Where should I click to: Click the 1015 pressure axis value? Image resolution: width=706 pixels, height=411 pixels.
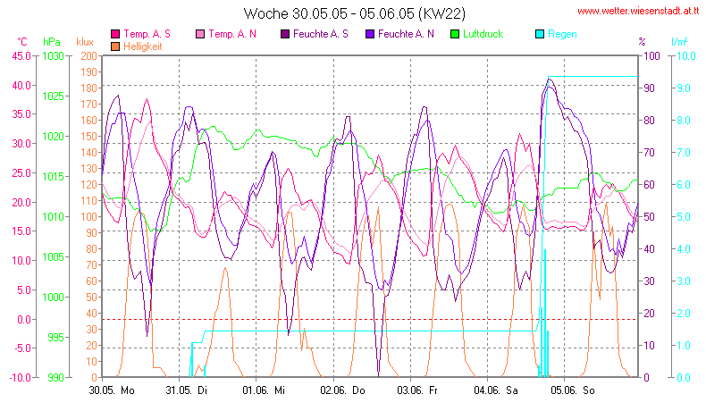click(x=53, y=177)
